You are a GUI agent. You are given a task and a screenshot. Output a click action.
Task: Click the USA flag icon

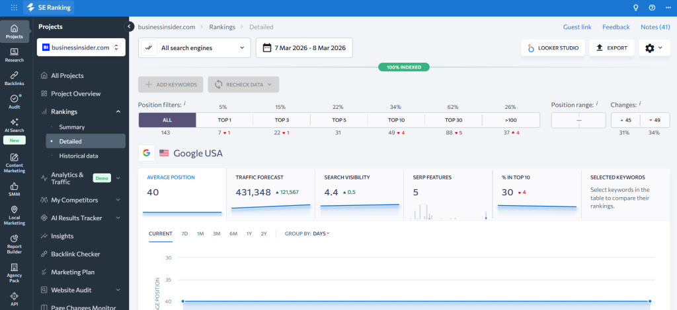point(164,153)
